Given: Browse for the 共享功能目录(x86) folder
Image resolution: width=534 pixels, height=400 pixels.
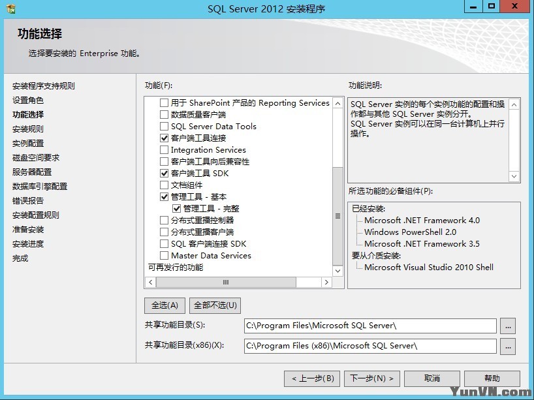Looking at the screenshot, I should 508,346.
